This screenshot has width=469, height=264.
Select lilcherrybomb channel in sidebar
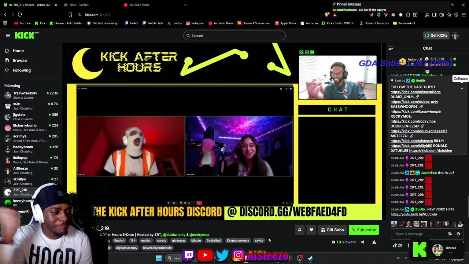[31, 128]
